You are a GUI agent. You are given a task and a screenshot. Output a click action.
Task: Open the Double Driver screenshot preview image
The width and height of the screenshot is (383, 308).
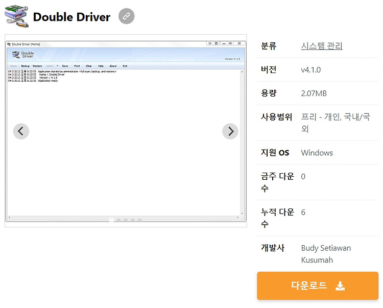tap(126, 131)
